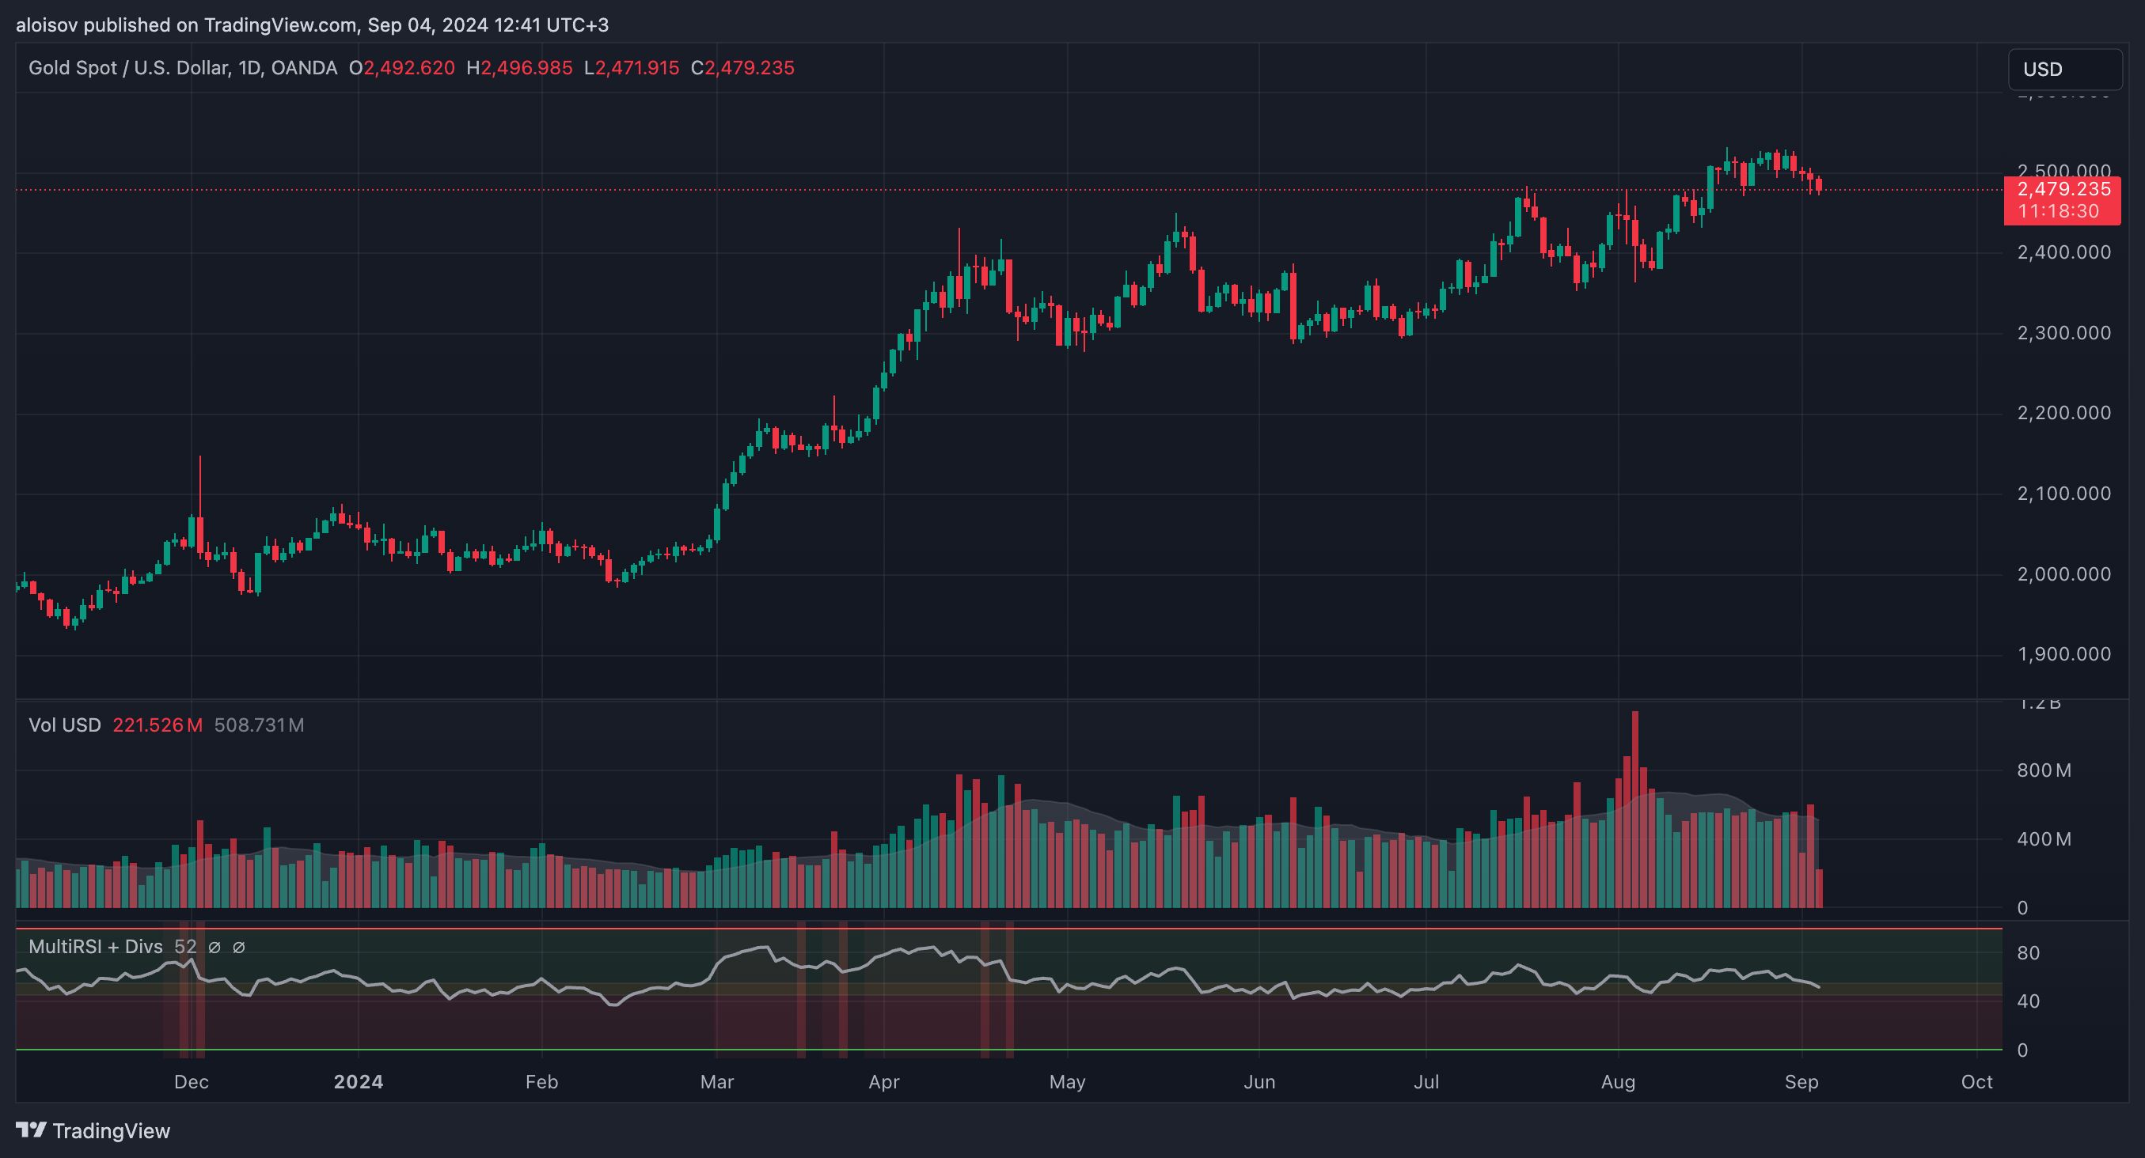This screenshot has height=1158, width=2145.
Task: Open the USD currency selector
Action: coord(2064,69)
